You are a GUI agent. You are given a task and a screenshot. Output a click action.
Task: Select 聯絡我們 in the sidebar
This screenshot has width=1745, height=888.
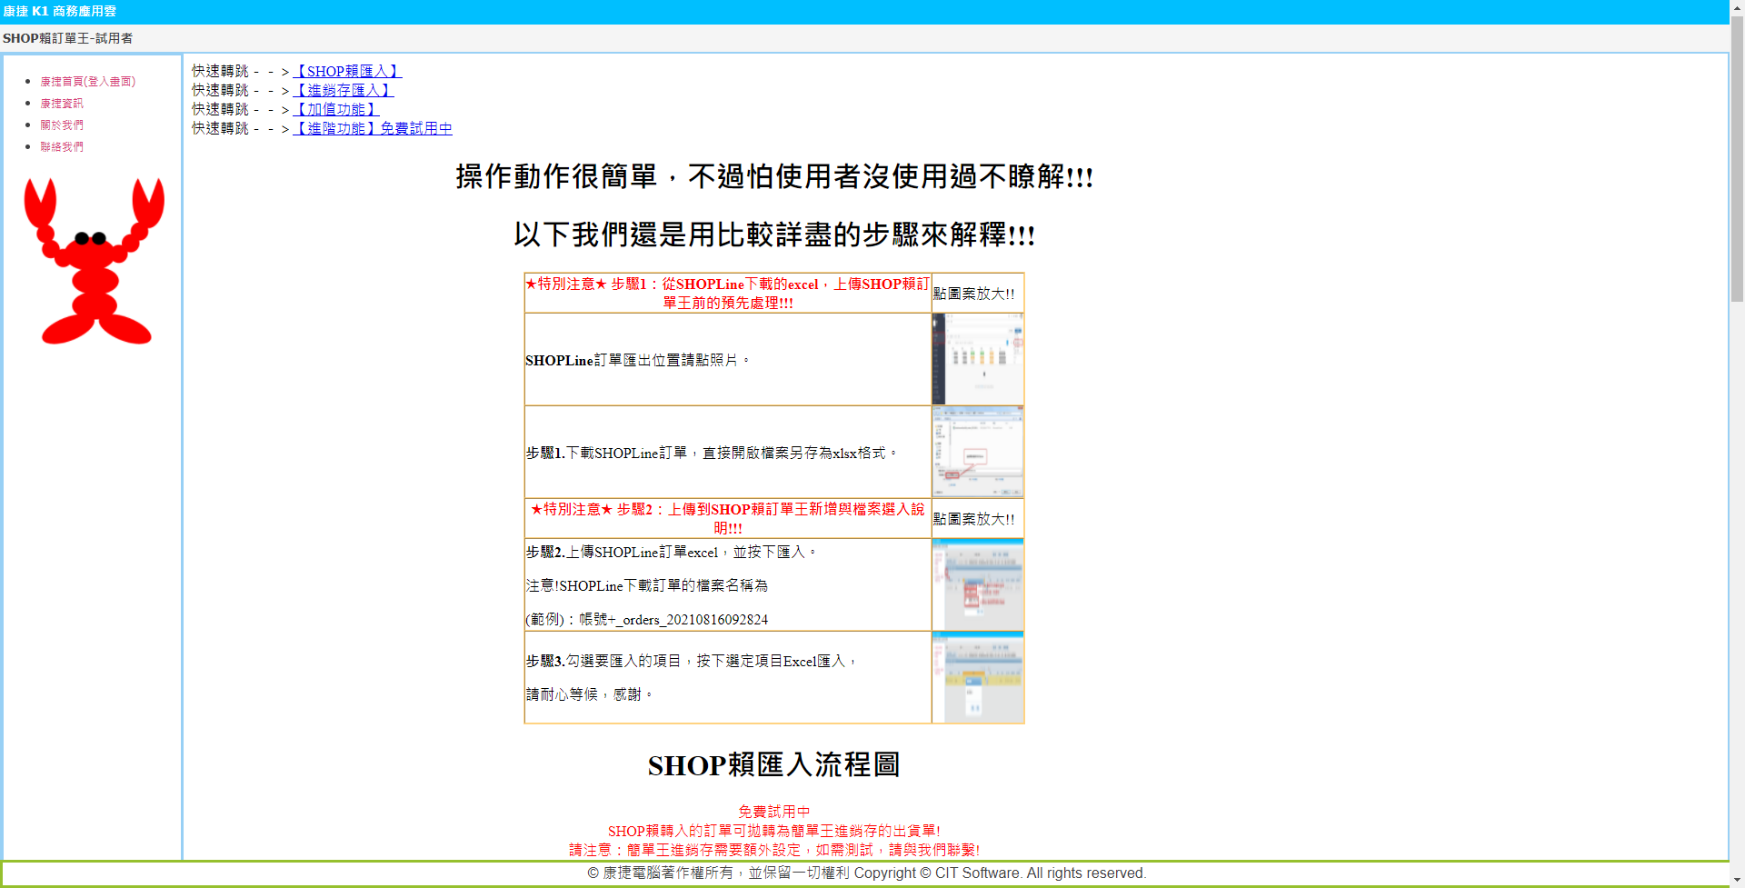click(62, 147)
